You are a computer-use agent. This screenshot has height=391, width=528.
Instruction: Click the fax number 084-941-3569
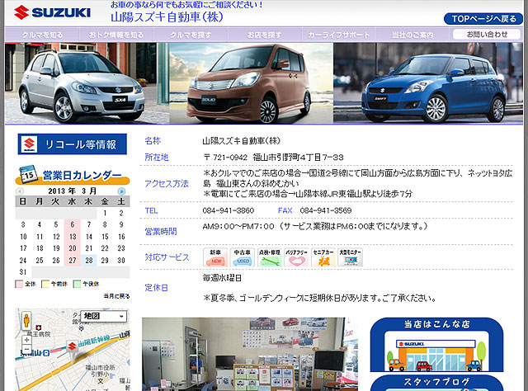[326, 210]
